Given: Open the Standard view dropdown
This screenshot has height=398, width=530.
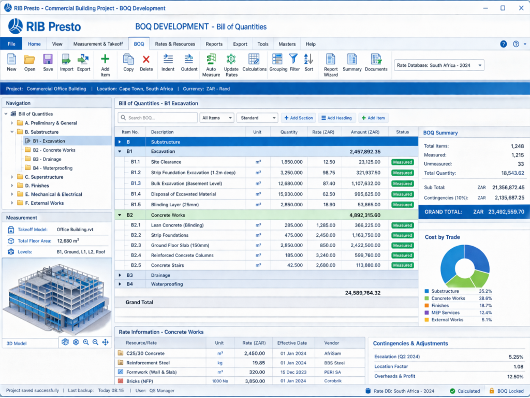Looking at the screenshot, I should (257, 118).
